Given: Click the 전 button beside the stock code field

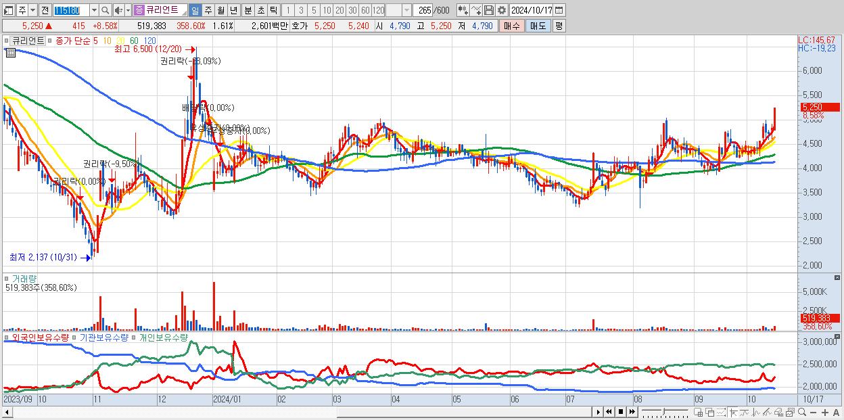Looking at the screenshot, I should point(45,10).
